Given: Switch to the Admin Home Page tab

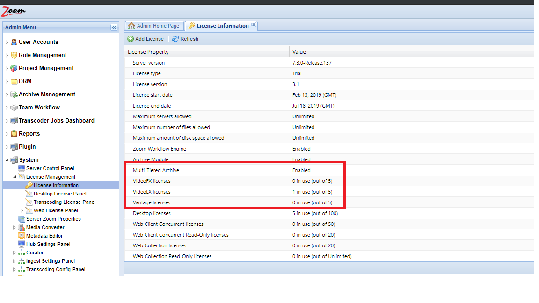Looking at the screenshot, I should [x=153, y=26].
